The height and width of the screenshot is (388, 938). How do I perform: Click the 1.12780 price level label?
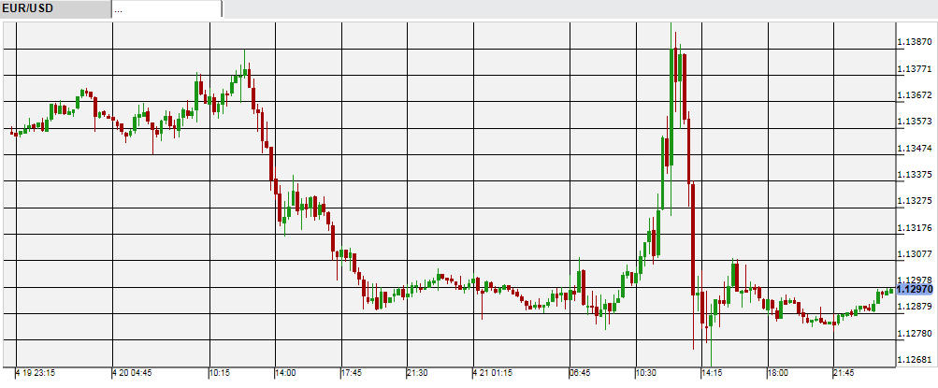click(915, 333)
